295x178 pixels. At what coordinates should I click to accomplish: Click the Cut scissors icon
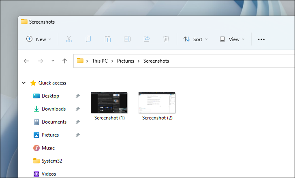68,39
